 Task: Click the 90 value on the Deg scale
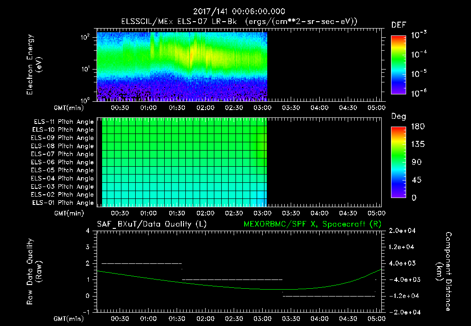[416, 163]
